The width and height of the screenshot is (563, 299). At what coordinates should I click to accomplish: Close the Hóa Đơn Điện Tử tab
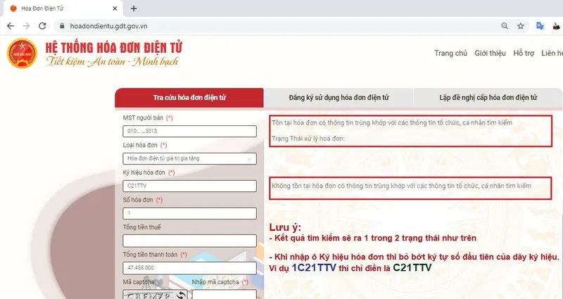tap(115, 8)
